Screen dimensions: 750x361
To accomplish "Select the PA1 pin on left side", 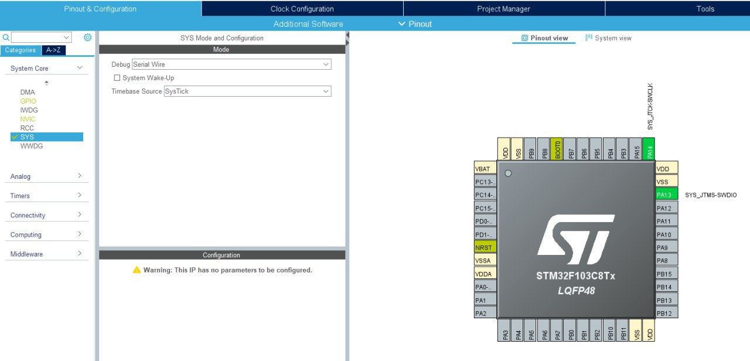I will click(x=485, y=300).
